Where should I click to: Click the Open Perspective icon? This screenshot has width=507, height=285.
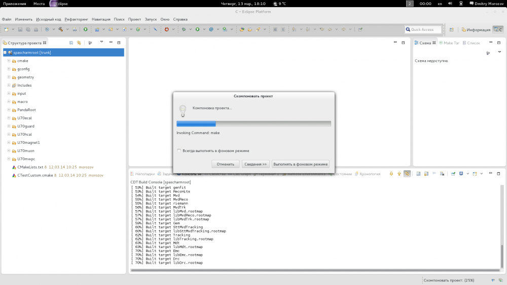[451, 29]
